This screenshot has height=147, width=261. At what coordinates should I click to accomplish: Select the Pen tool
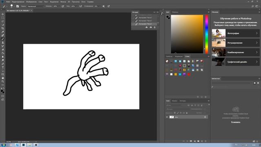3,64
